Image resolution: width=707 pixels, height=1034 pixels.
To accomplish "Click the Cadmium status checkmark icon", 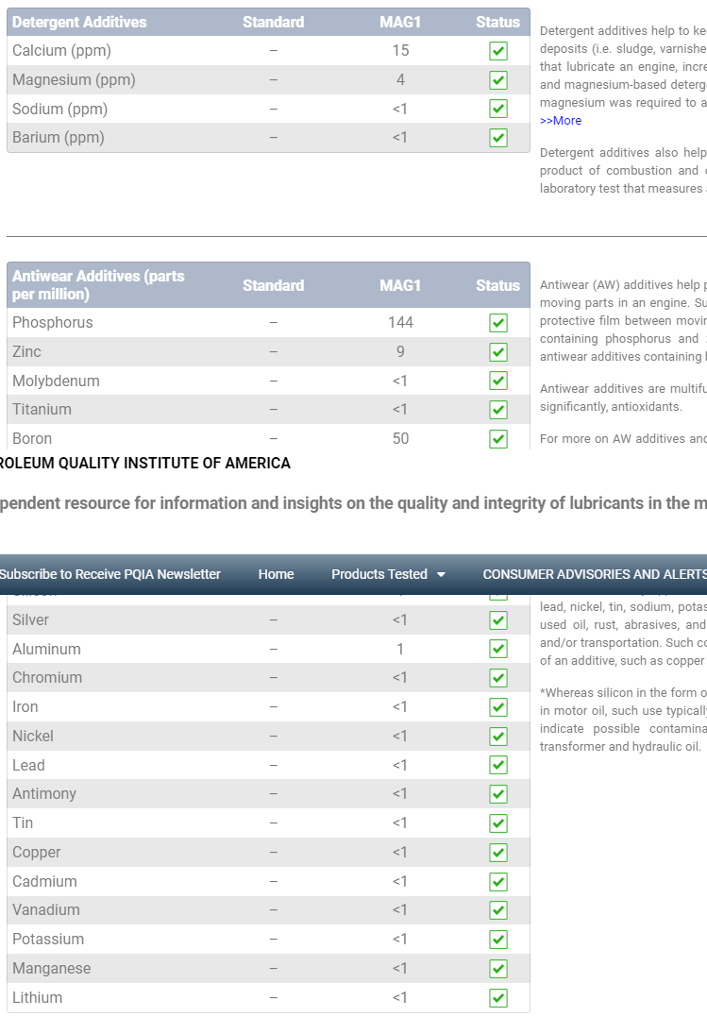I will click(x=498, y=882).
